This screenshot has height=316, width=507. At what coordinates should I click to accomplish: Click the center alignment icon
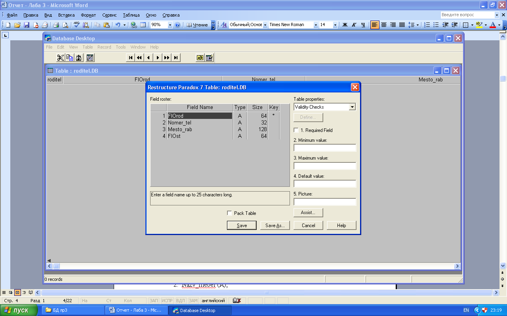(384, 25)
